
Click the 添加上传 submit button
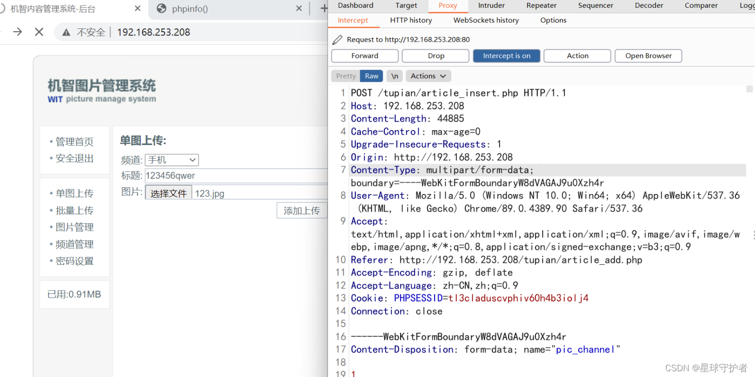point(302,210)
